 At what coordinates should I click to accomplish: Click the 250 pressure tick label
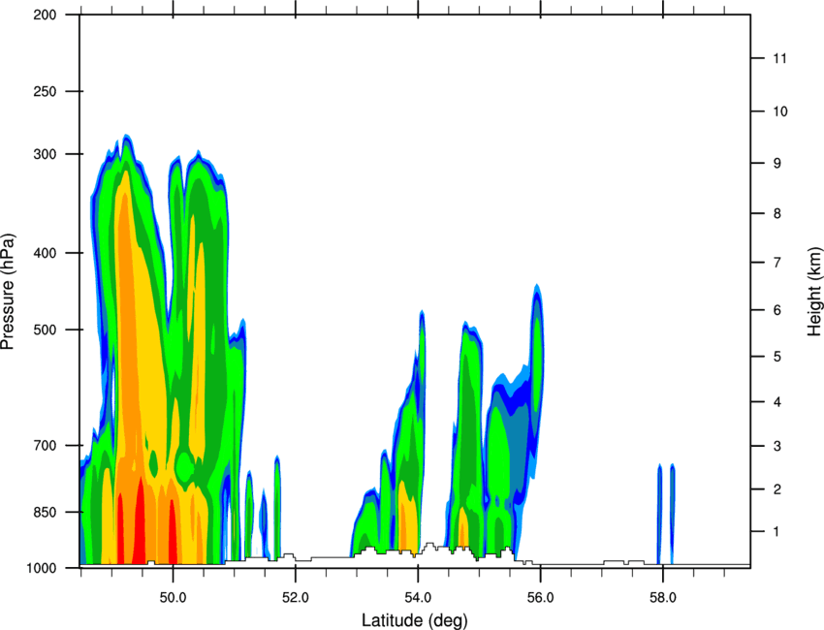(45, 91)
